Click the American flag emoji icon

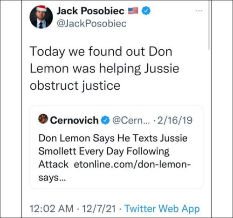point(133,11)
